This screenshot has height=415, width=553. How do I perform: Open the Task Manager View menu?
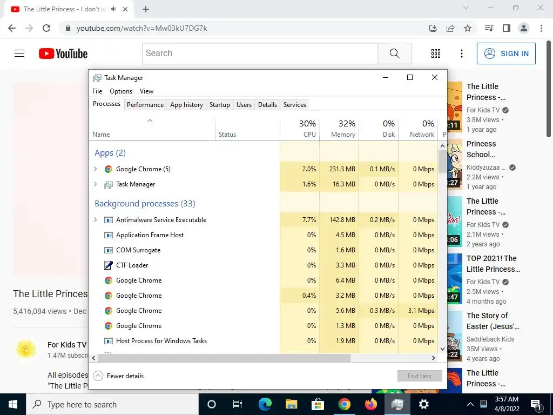click(147, 91)
